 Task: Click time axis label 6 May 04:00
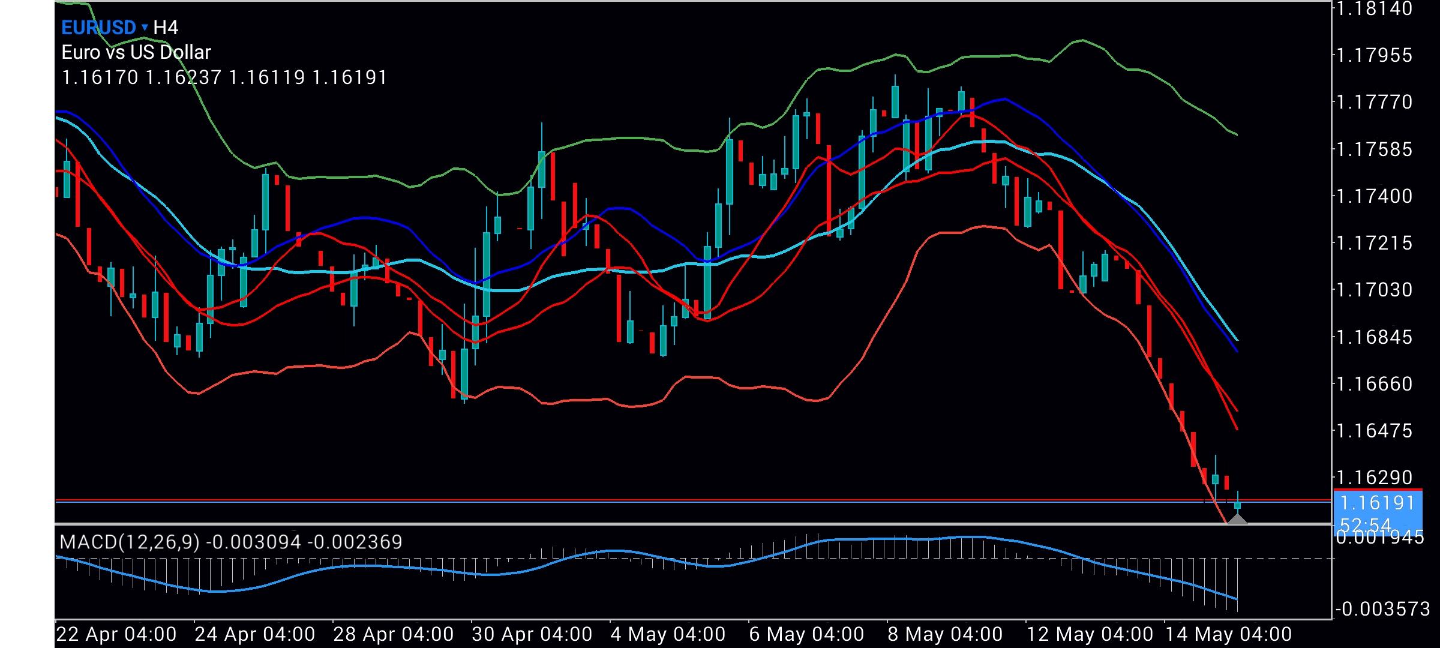pos(806,634)
